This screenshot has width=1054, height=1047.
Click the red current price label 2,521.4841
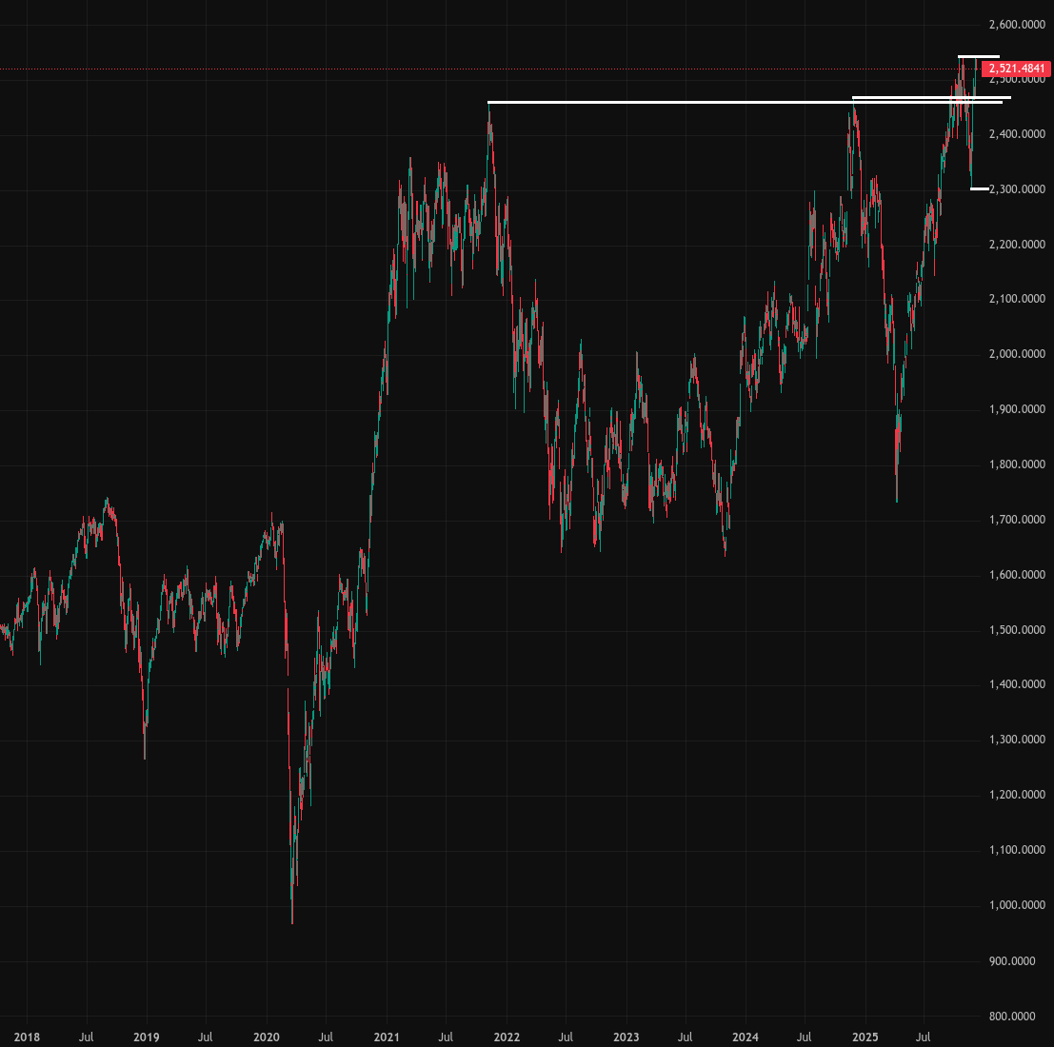pos(1016,69)
